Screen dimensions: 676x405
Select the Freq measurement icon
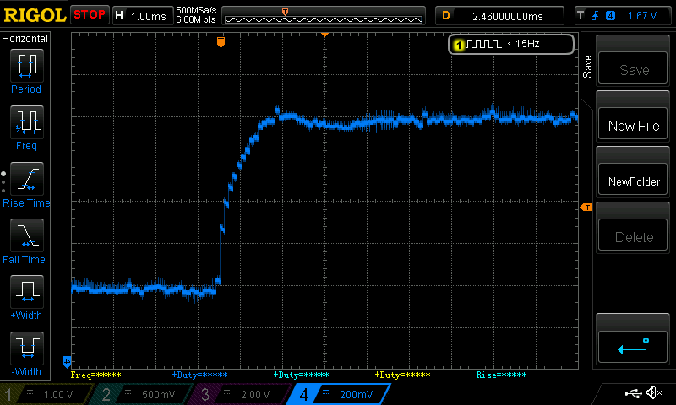26,122
